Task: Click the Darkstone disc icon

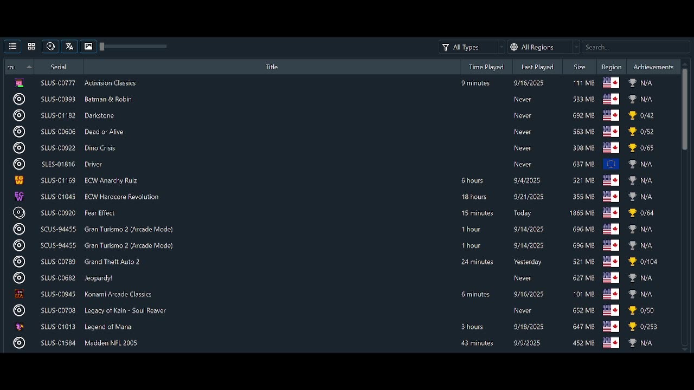Action: [19, 115]
